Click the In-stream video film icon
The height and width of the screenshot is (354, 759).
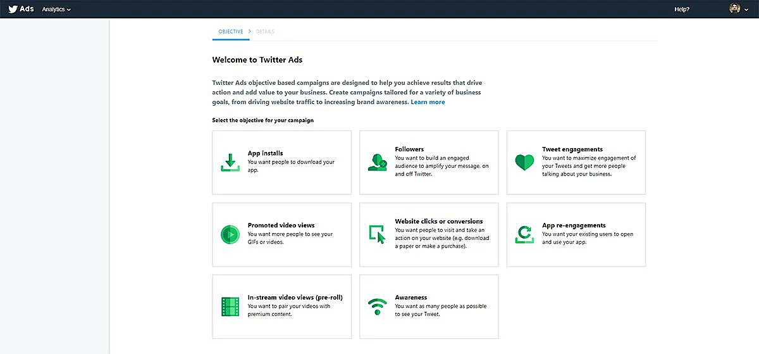230,307
